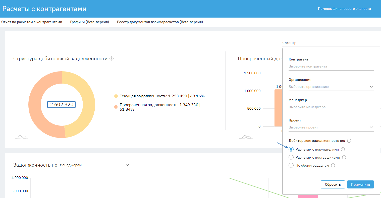Click info icon beside По обоим разделам
Viewport: 381px width, 198px height.
pos(333,165)
